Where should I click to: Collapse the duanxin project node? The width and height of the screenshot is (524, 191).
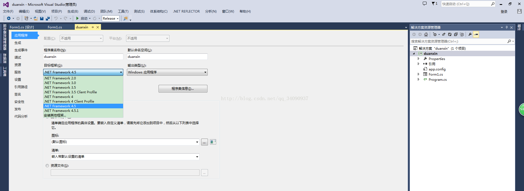tap(414, 54)
